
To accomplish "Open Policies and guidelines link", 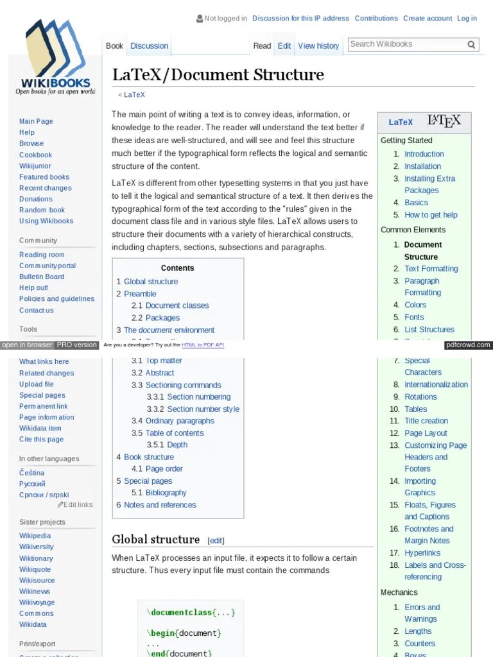I will click(56, 299).
